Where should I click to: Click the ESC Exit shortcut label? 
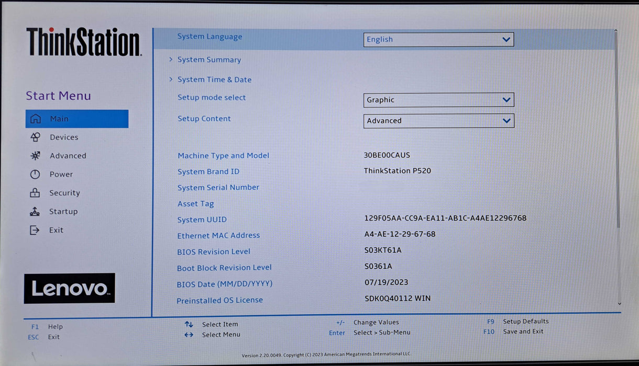(43, 337)
